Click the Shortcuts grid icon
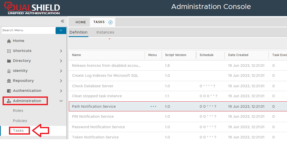The height and width of the screenshot is (141, 287). coord(9,51)
